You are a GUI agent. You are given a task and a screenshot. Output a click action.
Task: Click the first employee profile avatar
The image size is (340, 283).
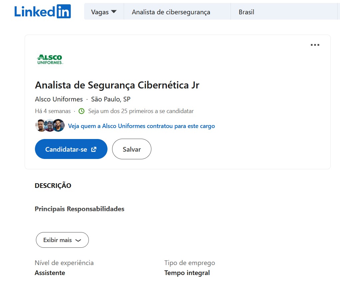(x=41, y=125)
